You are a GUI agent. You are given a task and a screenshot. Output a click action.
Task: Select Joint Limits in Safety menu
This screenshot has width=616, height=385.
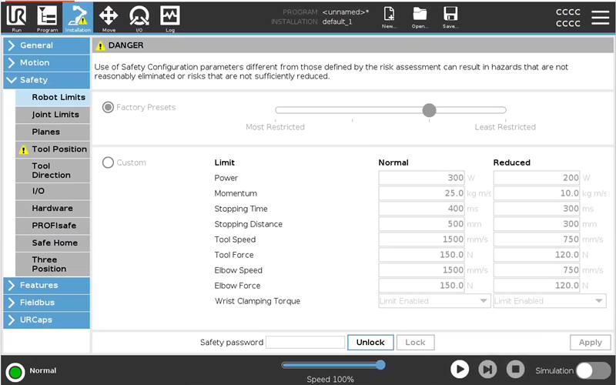pyautogui.click(x=55, y=115)
